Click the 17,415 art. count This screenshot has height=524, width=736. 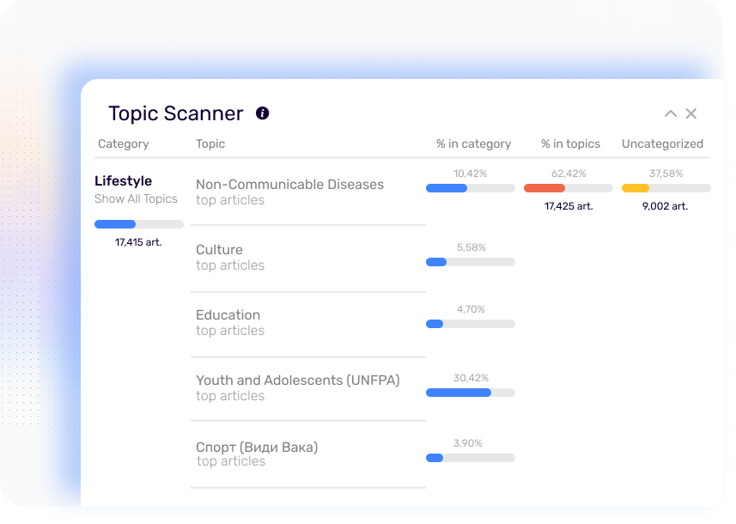(x=138, y=242)
